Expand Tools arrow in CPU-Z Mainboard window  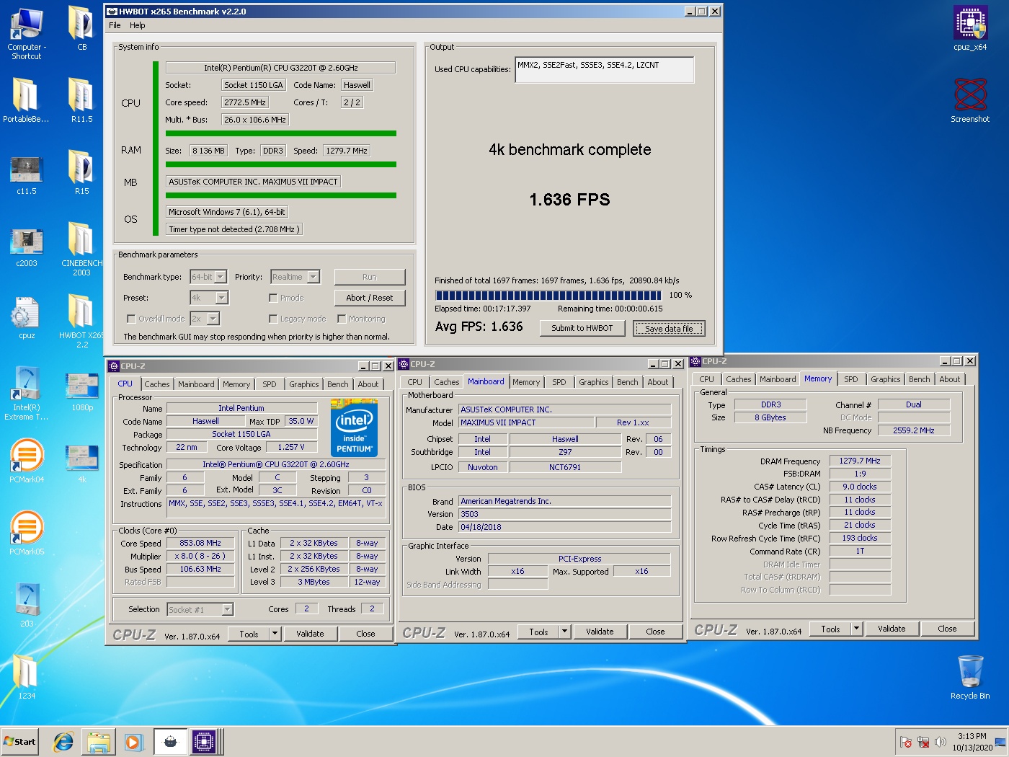click(564, 632)
